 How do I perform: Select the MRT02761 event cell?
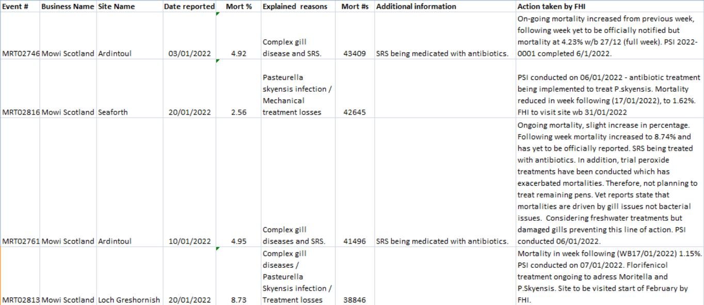pos(20,240)
